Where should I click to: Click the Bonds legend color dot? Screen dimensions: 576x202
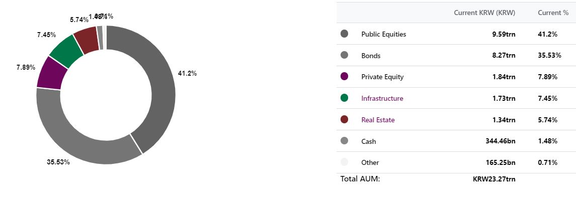[344, 55]
